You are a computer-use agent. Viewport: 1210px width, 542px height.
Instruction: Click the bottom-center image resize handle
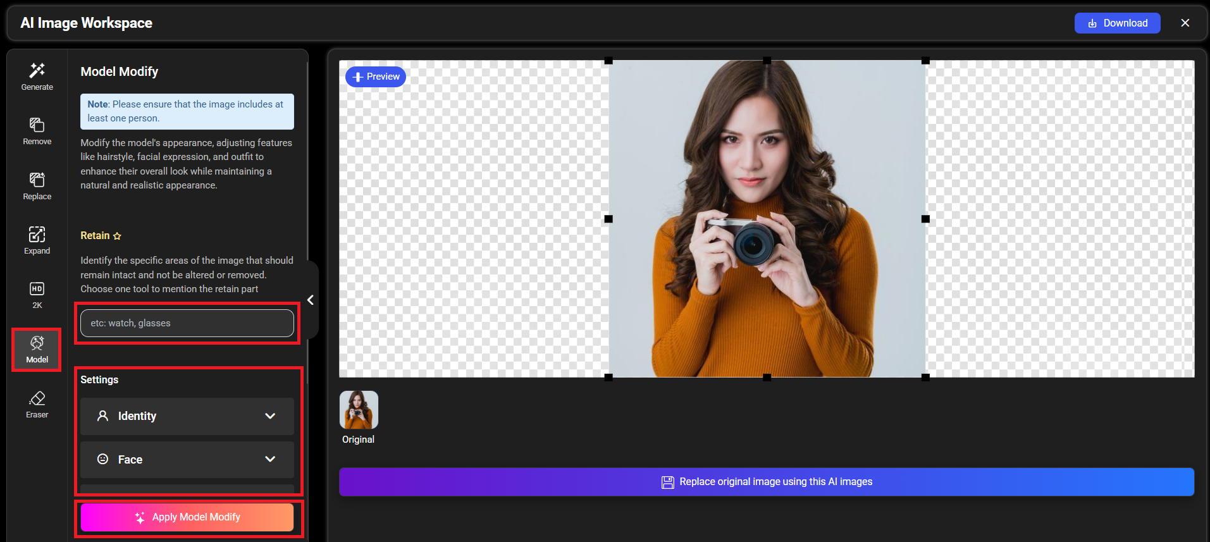767,377
